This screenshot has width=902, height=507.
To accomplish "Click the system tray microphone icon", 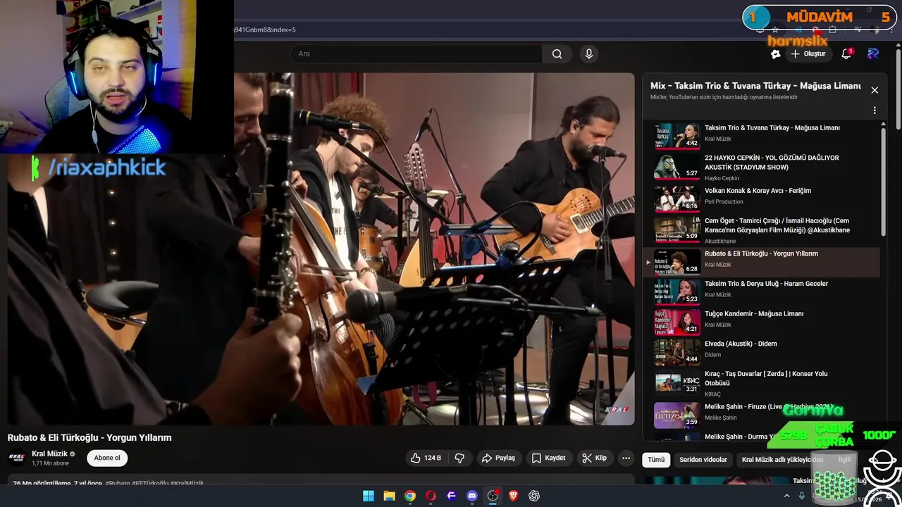I will [802, 496].
